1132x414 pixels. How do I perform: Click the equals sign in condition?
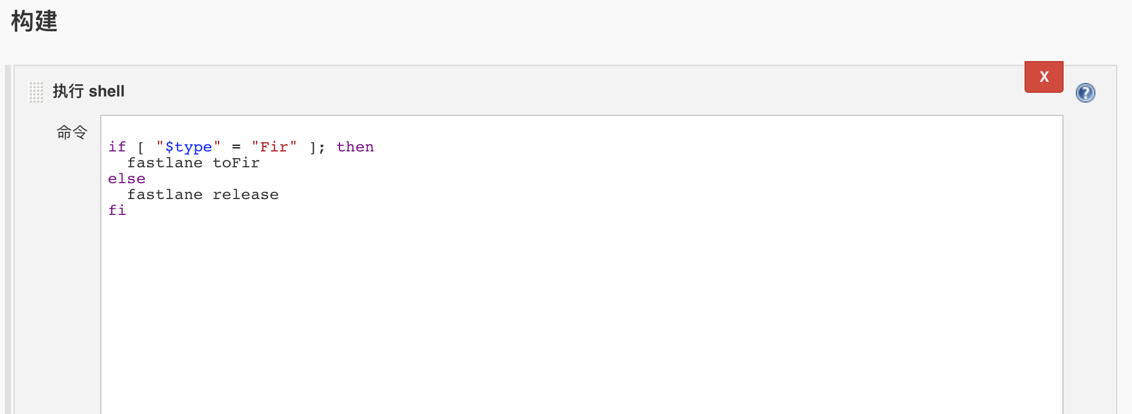click(x=236, y=147)
